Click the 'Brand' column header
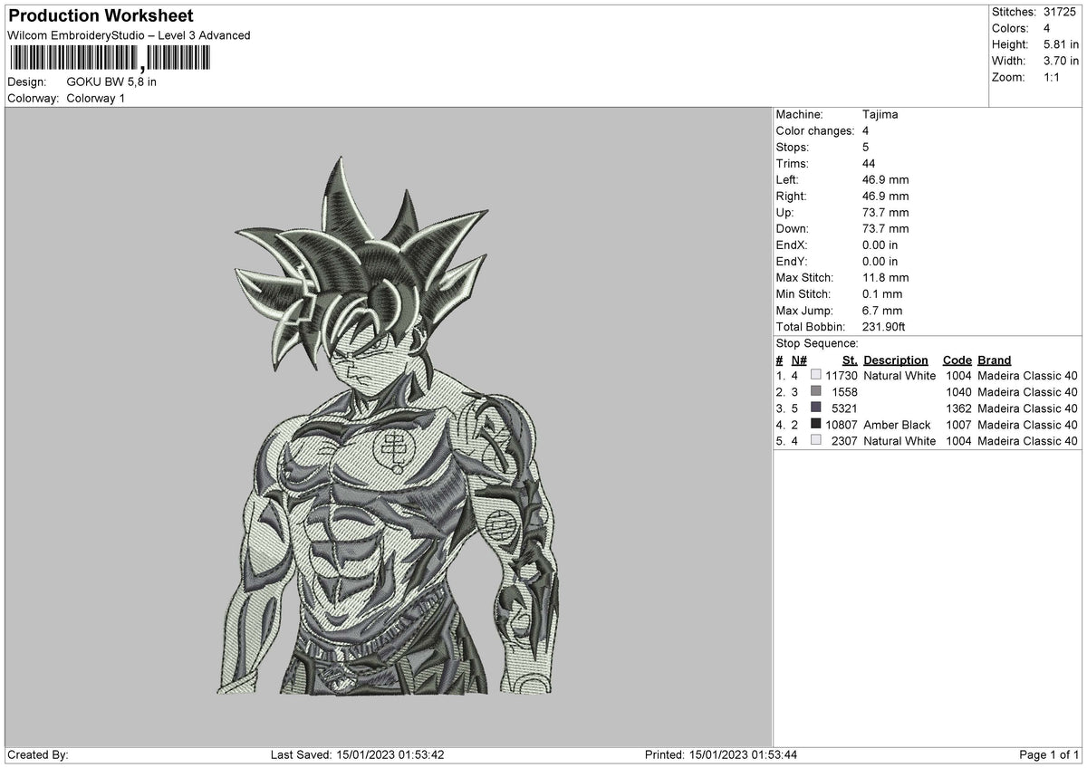The width and height of the screenshot is (1087, 768). click(995, 360)
